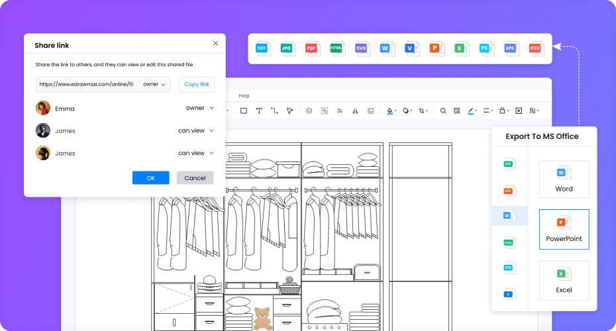Image resolution: width=616 pixels, height=331 pixels.
Task: Click the share link URL field
Action: [86, 84]
